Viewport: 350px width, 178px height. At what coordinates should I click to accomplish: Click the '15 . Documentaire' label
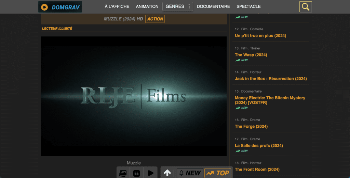248,91
